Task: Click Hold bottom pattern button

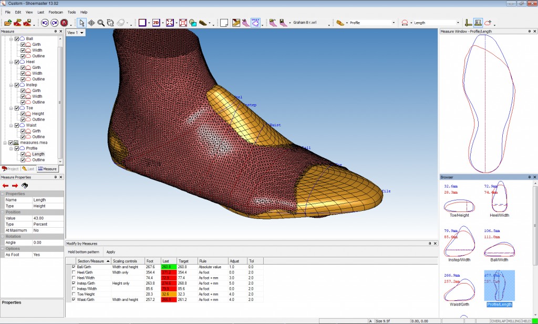Action: [x=84, y=252]
